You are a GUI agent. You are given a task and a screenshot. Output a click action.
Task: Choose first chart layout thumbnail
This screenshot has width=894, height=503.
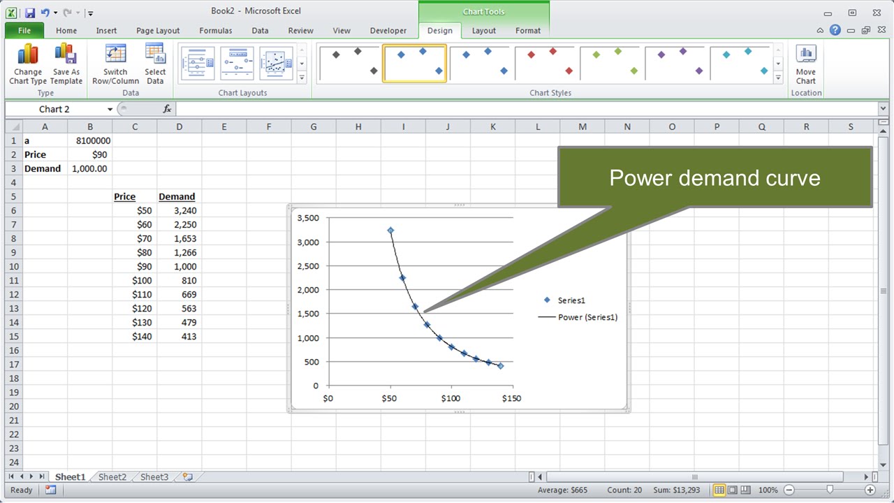point(198,64)
